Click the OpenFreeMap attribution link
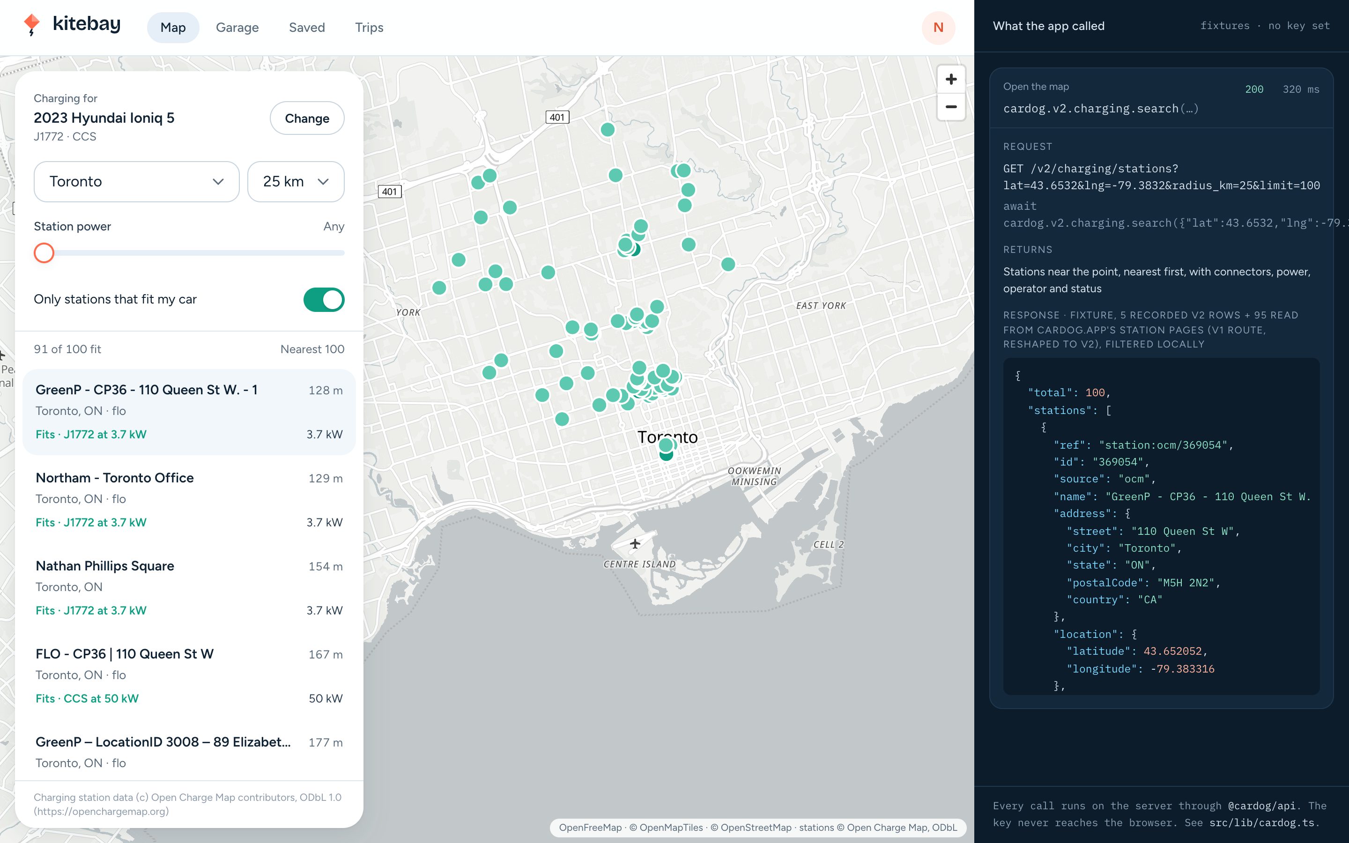The width and height of the screenshot is (1349, 843). (590, 828)
